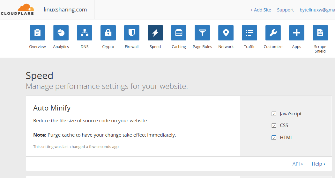Select the Speed lightning bolt icon
Image resolution: width=335 pixels, height=178 pixels.
click(155, 33)
